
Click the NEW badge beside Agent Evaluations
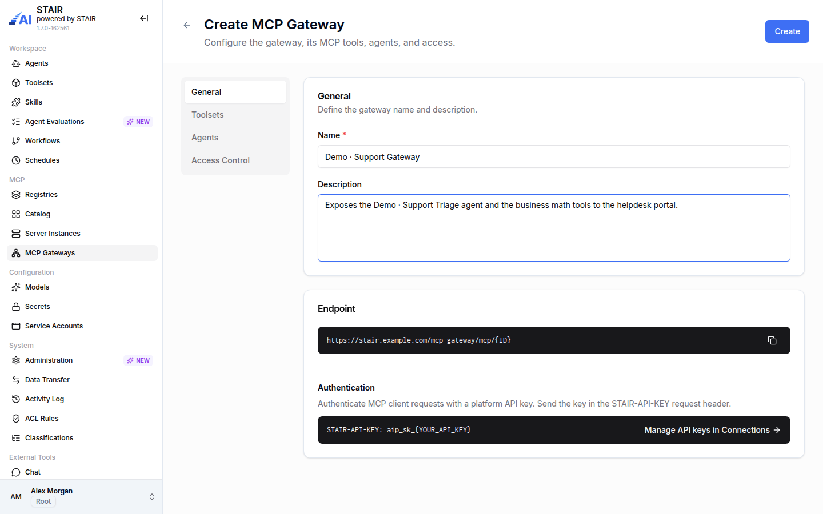(x=138, y=122)
